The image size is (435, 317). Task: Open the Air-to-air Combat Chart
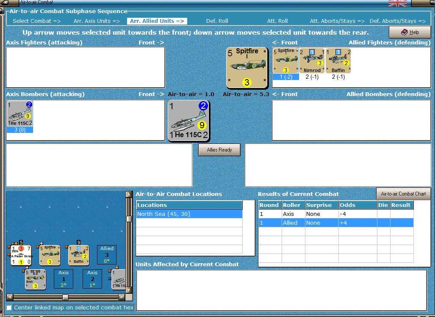tap(403, 194)
